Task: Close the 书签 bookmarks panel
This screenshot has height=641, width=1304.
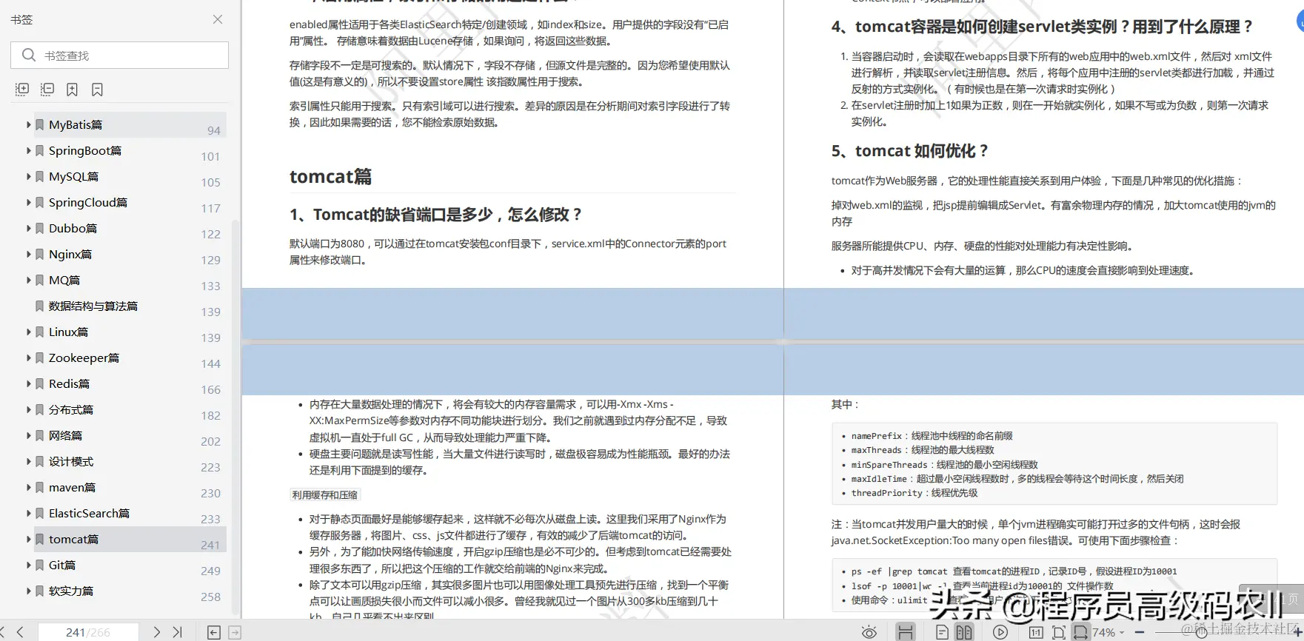Action: (x=218, y=19)
